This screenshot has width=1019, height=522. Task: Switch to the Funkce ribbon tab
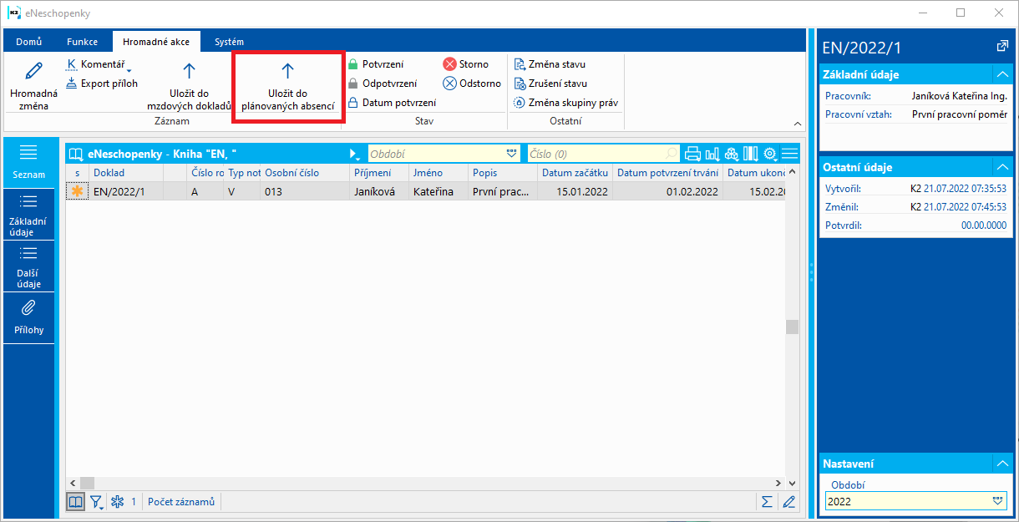[83, 42]
